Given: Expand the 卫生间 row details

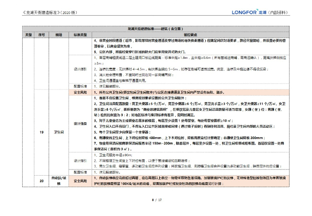Looking at the screenshot, I should tap(58, 133).
